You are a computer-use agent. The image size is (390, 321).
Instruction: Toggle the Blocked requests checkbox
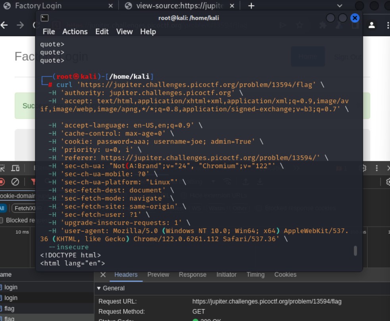pyautogui.click(x=2, y=220)
